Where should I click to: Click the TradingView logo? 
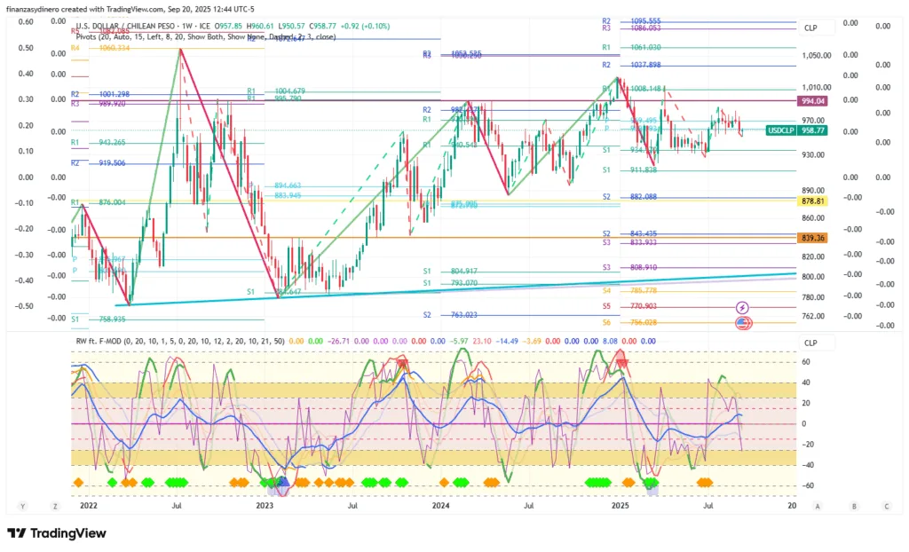57,533
